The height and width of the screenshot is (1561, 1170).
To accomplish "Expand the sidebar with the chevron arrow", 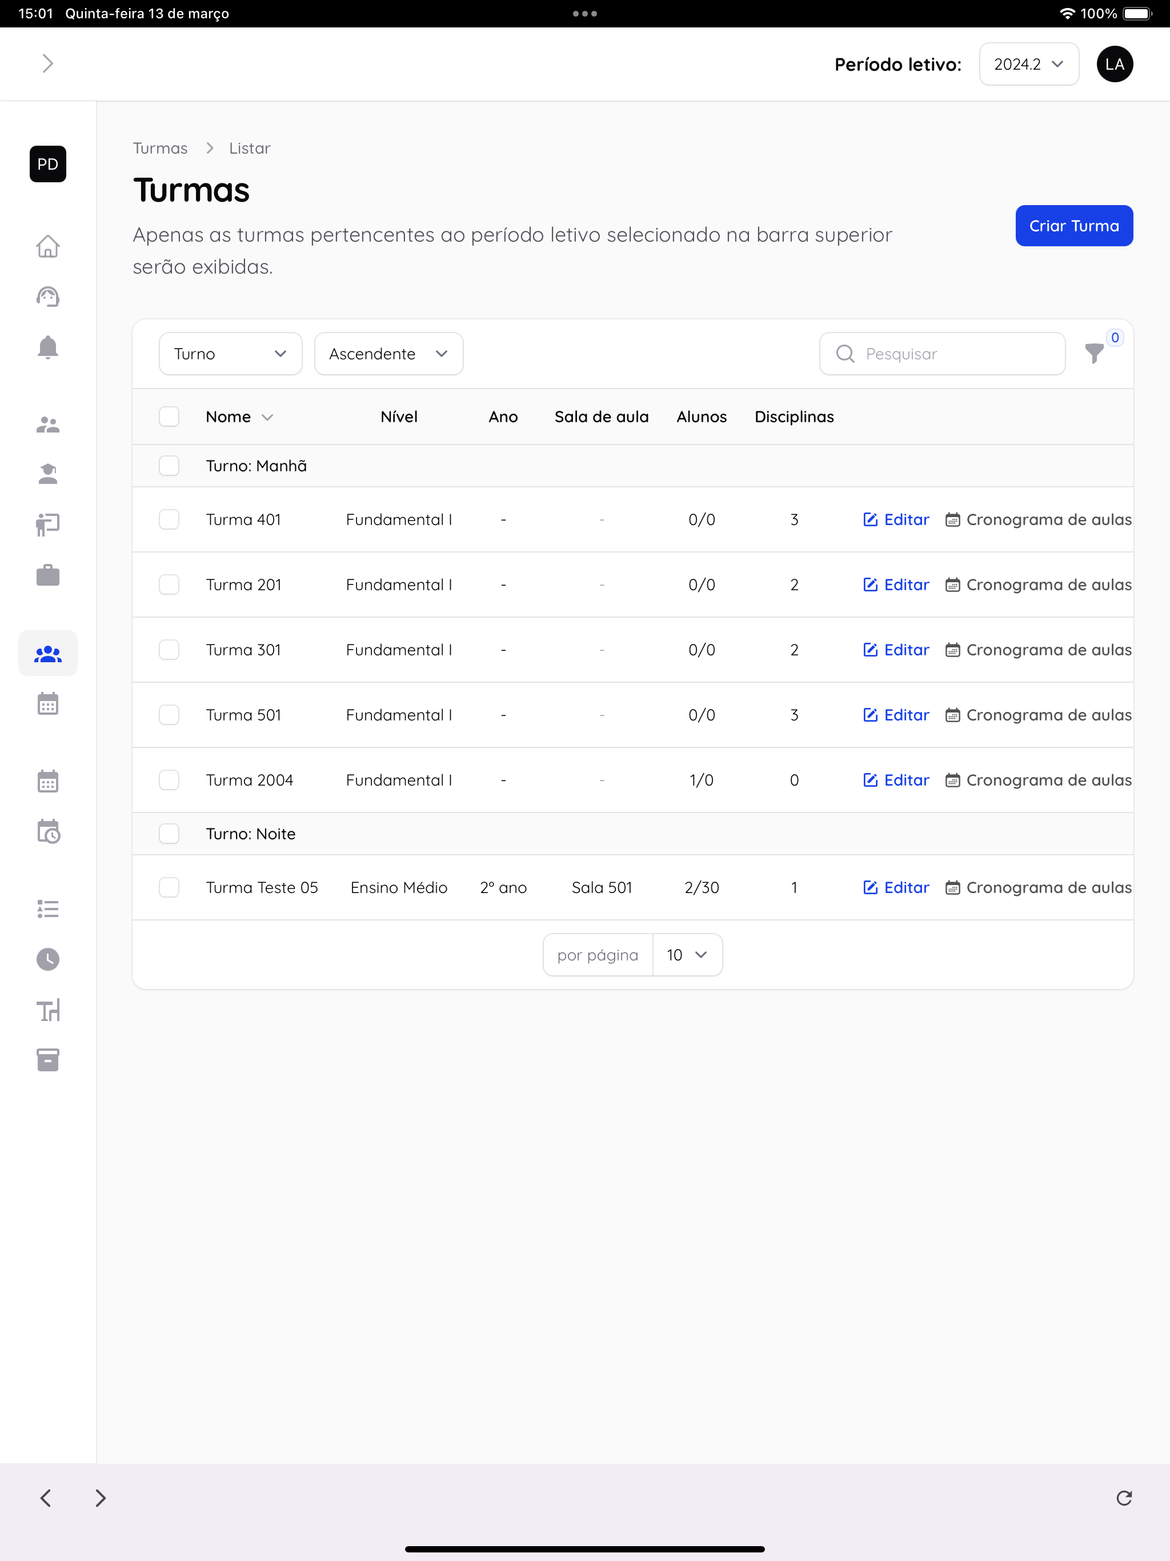I will pos(47,63).
